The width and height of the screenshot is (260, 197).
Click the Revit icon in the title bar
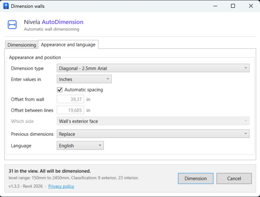click(x=6, y=6)
